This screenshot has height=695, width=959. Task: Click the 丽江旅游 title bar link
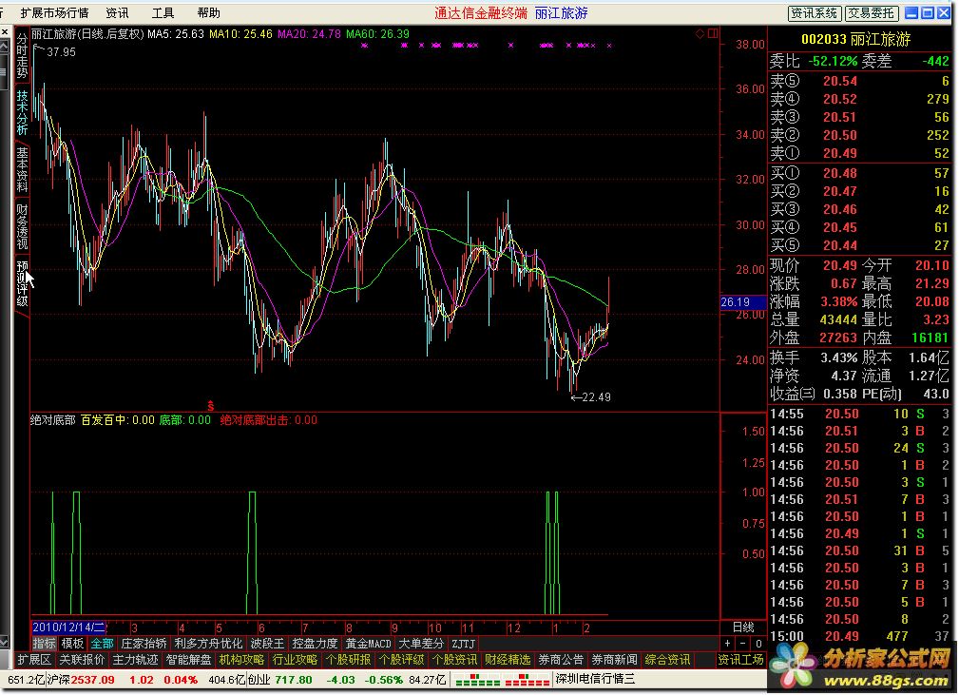(561, 13)
